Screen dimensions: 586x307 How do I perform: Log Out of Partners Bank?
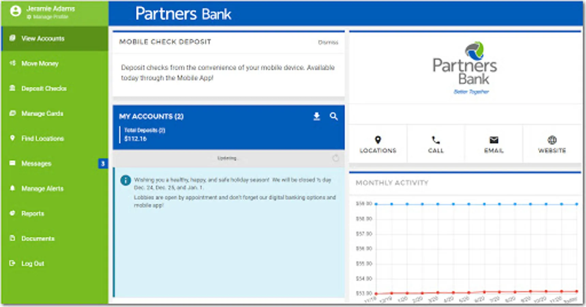[33, 263]
